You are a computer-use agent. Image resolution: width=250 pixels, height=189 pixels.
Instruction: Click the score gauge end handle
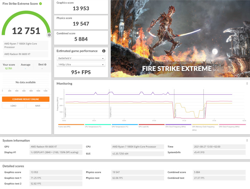(49, 35)
